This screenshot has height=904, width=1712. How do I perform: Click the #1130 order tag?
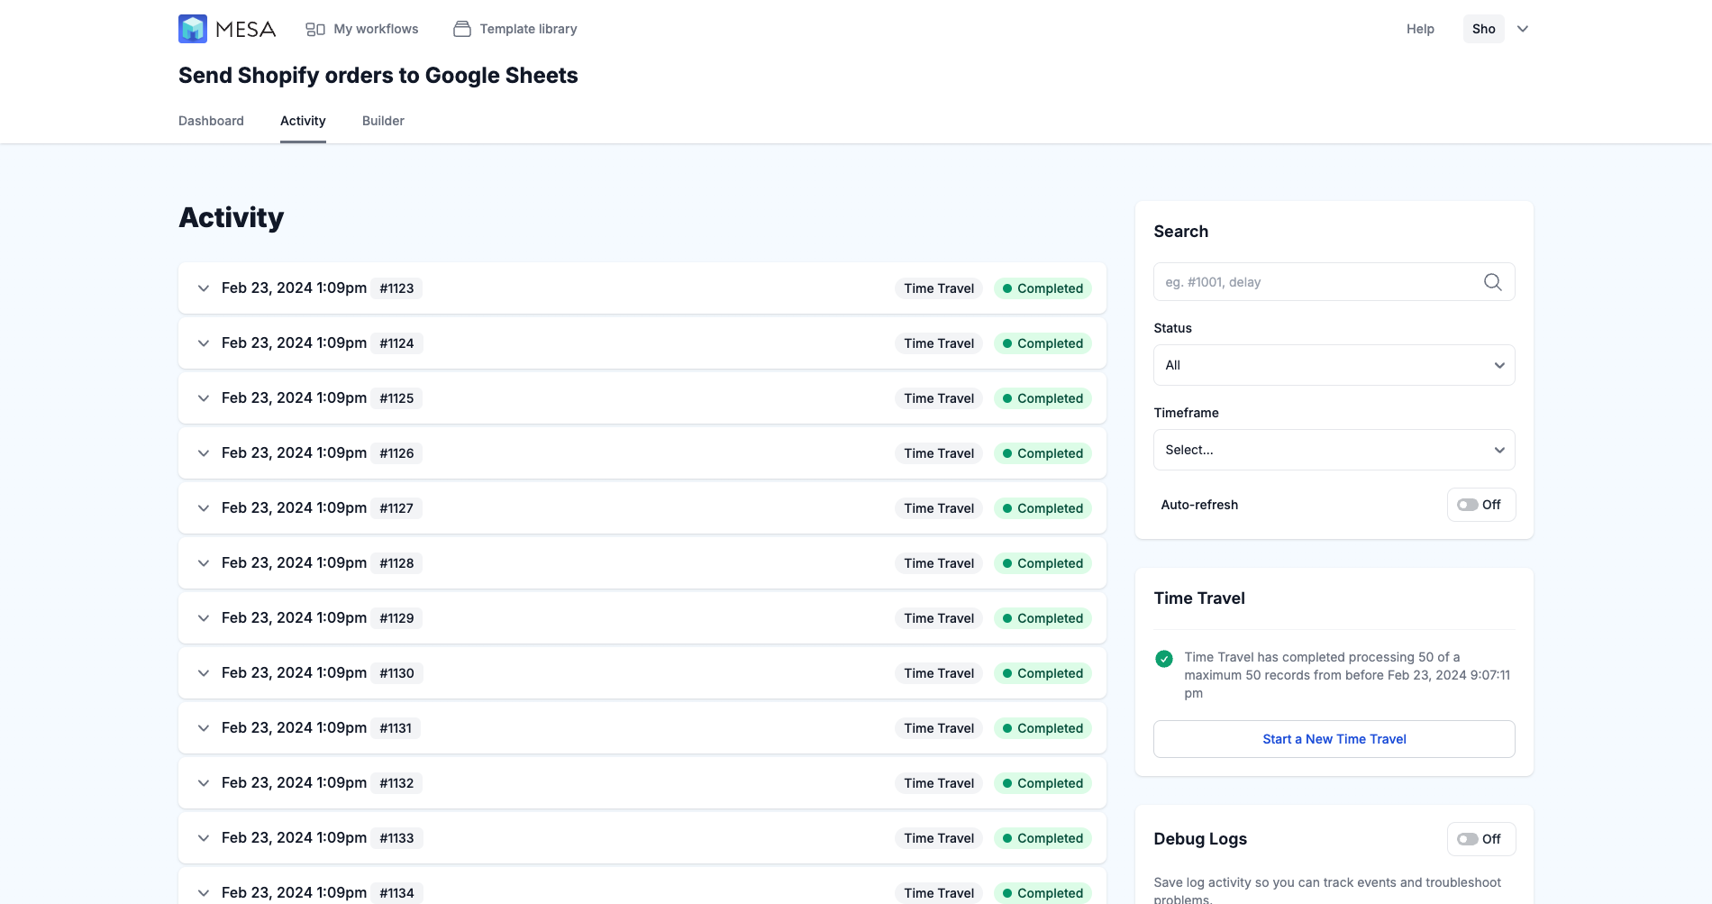396,673
